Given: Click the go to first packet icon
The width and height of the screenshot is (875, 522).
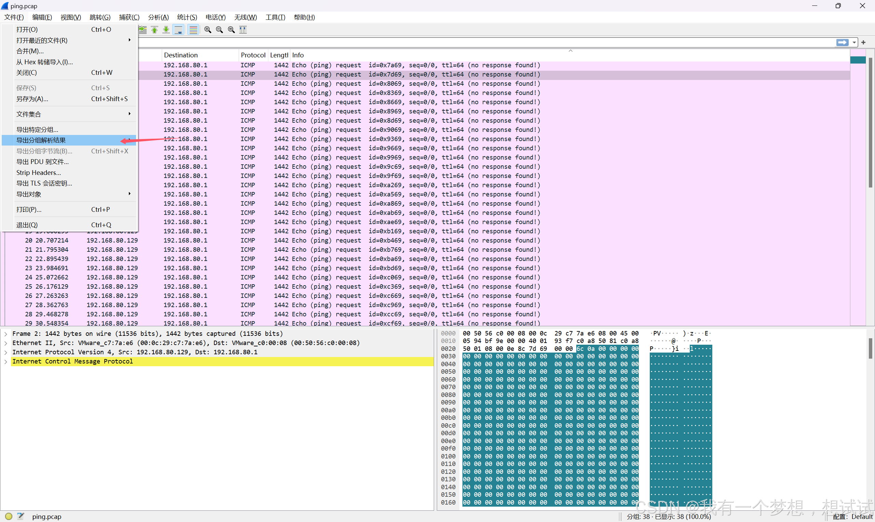Looking at the screenshot, I should coord(154,30).
